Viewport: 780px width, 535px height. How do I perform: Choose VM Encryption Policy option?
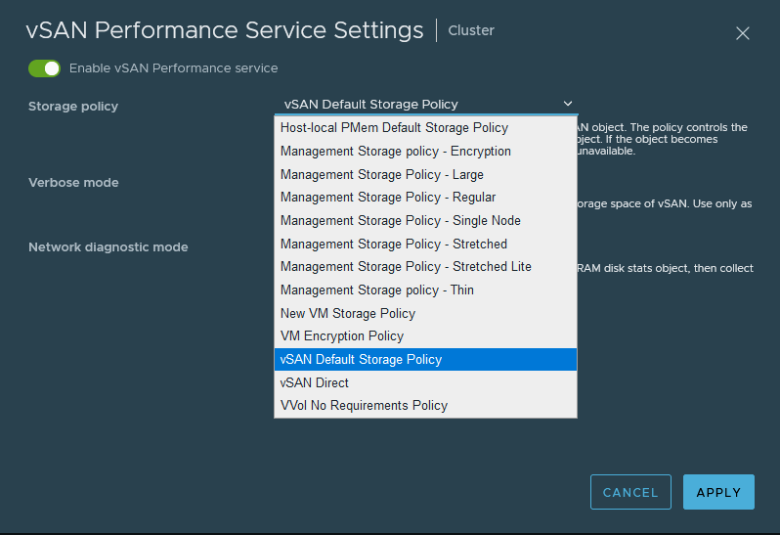[425, 336]
